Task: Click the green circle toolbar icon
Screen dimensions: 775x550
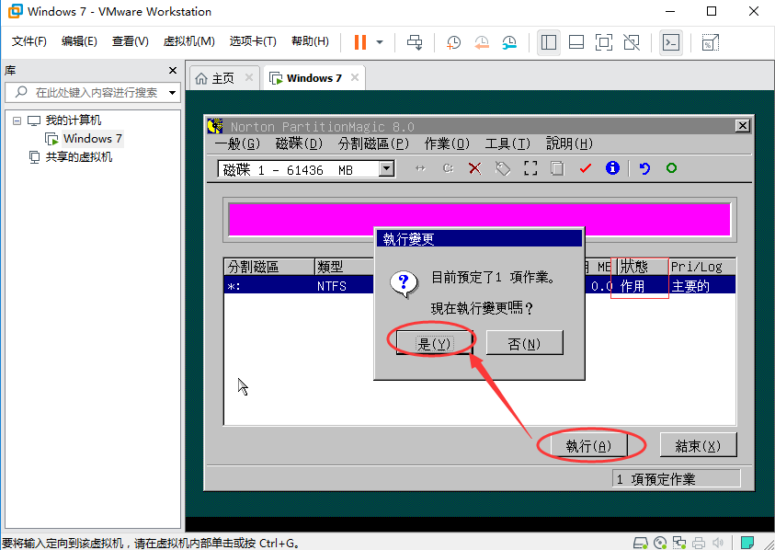Action: coord(671,168)
